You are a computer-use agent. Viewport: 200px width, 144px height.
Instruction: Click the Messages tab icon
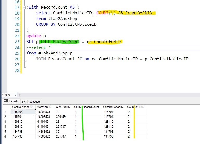[24, 101]
